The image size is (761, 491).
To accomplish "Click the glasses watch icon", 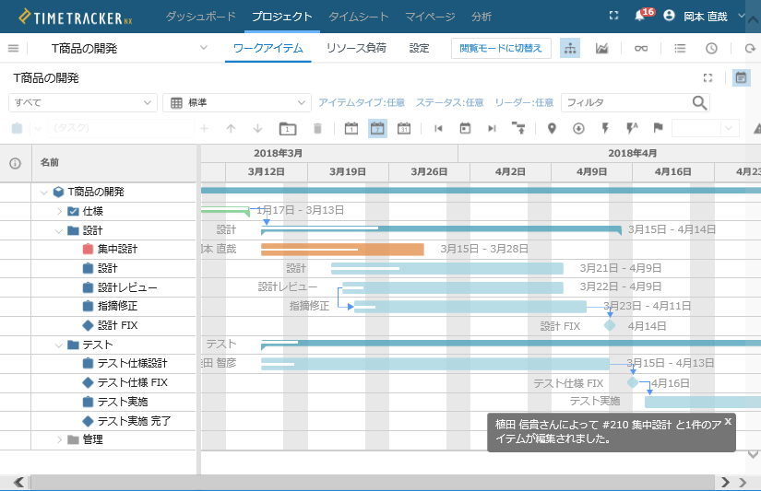I will (641, 48).
